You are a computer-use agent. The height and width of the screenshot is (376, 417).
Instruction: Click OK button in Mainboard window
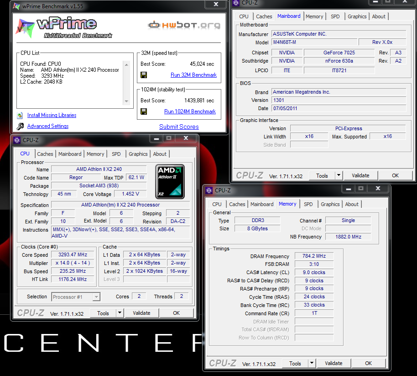coord(396,175)
